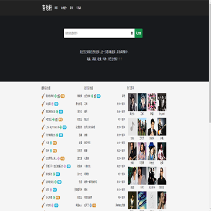Open the artist thumbnail of the person in a blue hat
The height and width of the screenshot is (211, 211).
coord(152,151)
